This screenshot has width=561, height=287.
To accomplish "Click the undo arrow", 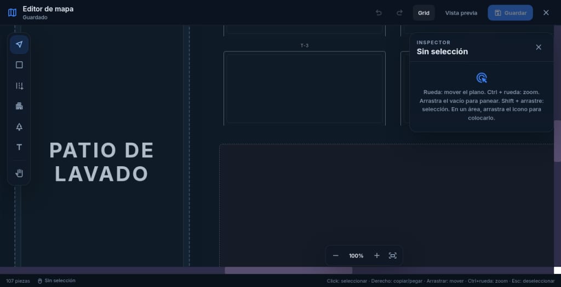I will click(379, 13).
